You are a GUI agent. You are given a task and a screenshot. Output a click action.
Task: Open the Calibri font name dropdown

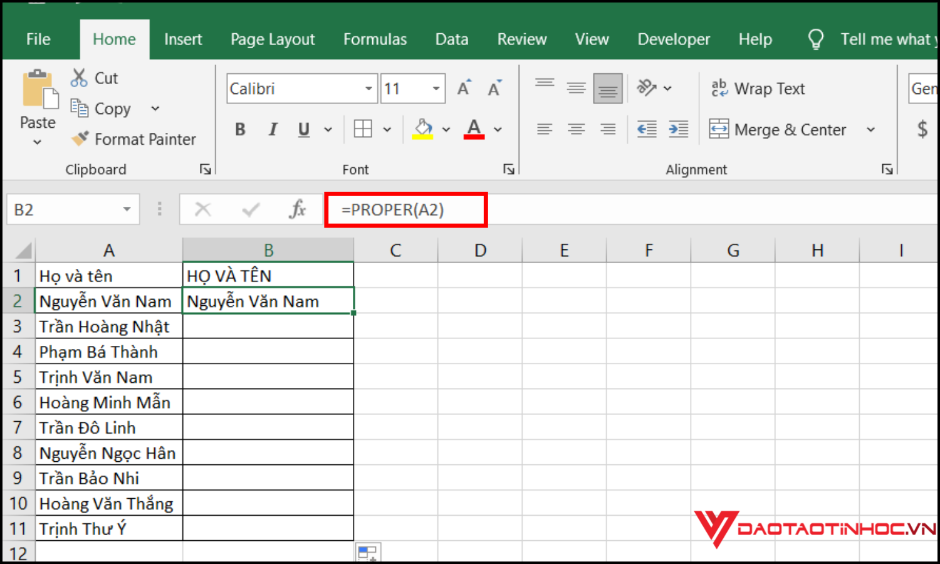368,88
